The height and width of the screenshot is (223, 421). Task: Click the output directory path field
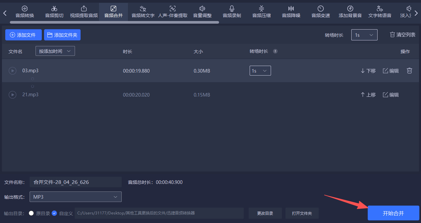(x=159, y=213)
